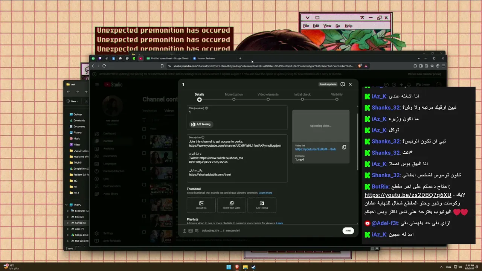
Task: Click the help icon next to Description
Action: pyautogui.click(x=203, y=137)
